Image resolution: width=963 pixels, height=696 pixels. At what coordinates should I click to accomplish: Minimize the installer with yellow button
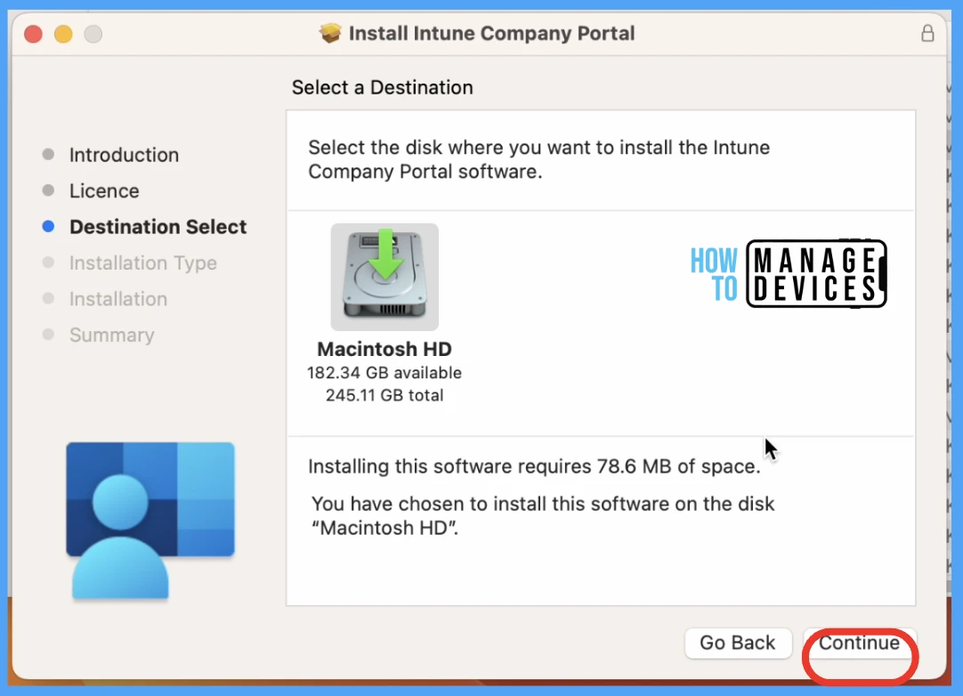63,34
